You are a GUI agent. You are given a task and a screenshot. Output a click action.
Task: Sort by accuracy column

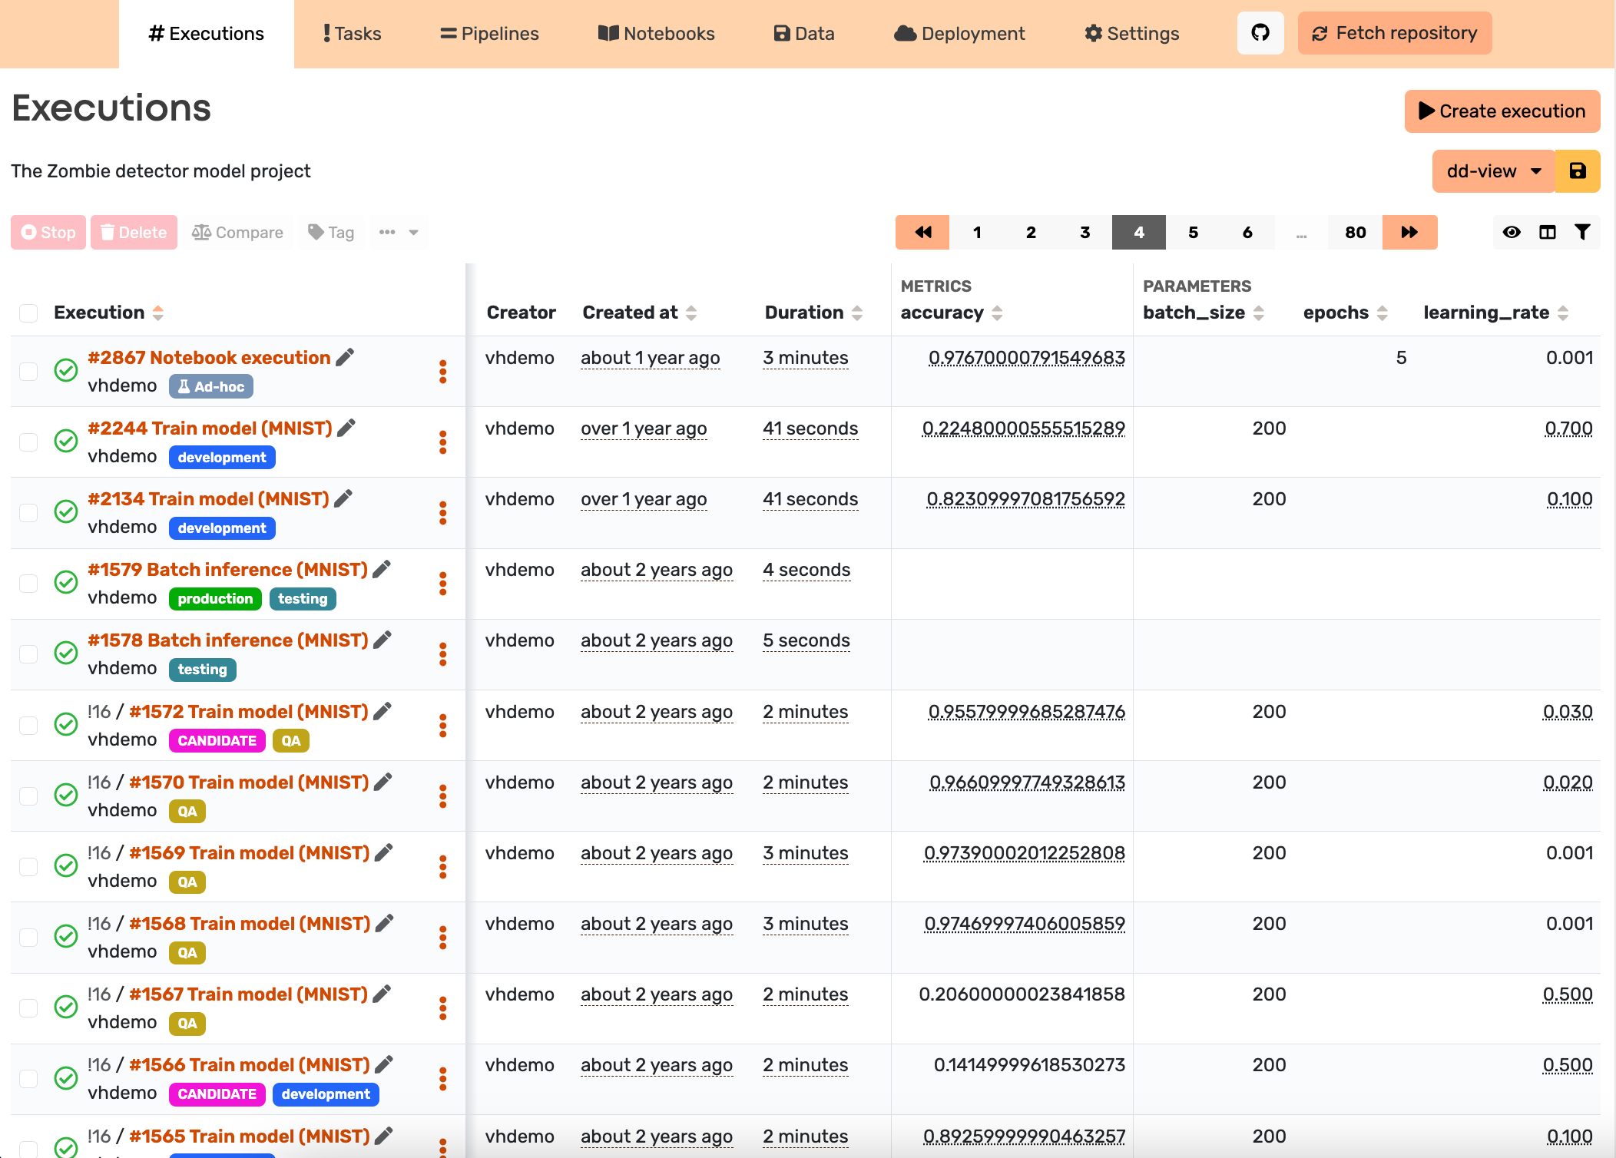(996, 313)
